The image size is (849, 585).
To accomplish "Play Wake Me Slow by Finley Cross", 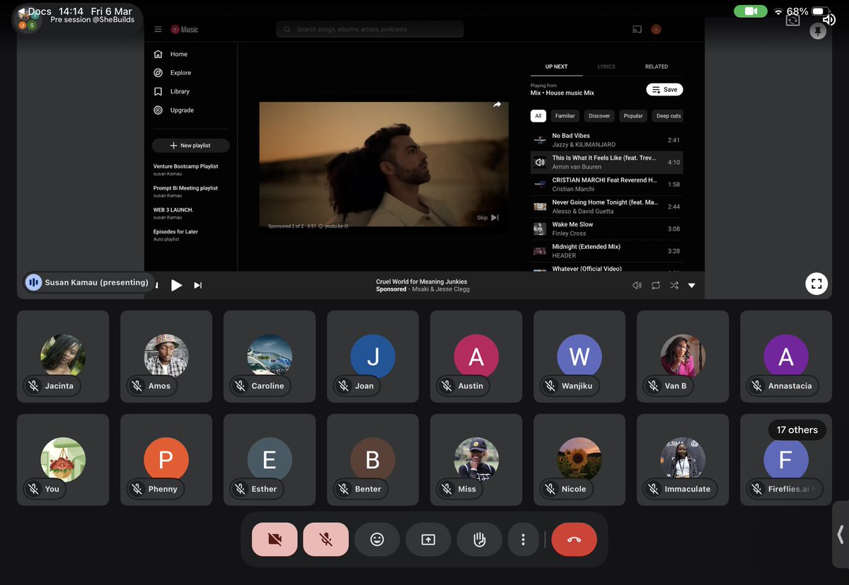I will click(x=607, y=228).
